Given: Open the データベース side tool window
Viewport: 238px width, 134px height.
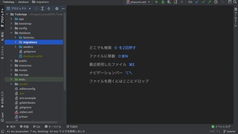Looking at the screenshot, I should [235, 17].
